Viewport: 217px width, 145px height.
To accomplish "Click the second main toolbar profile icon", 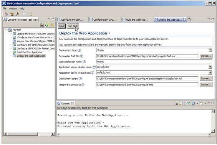I will (12, 14).
